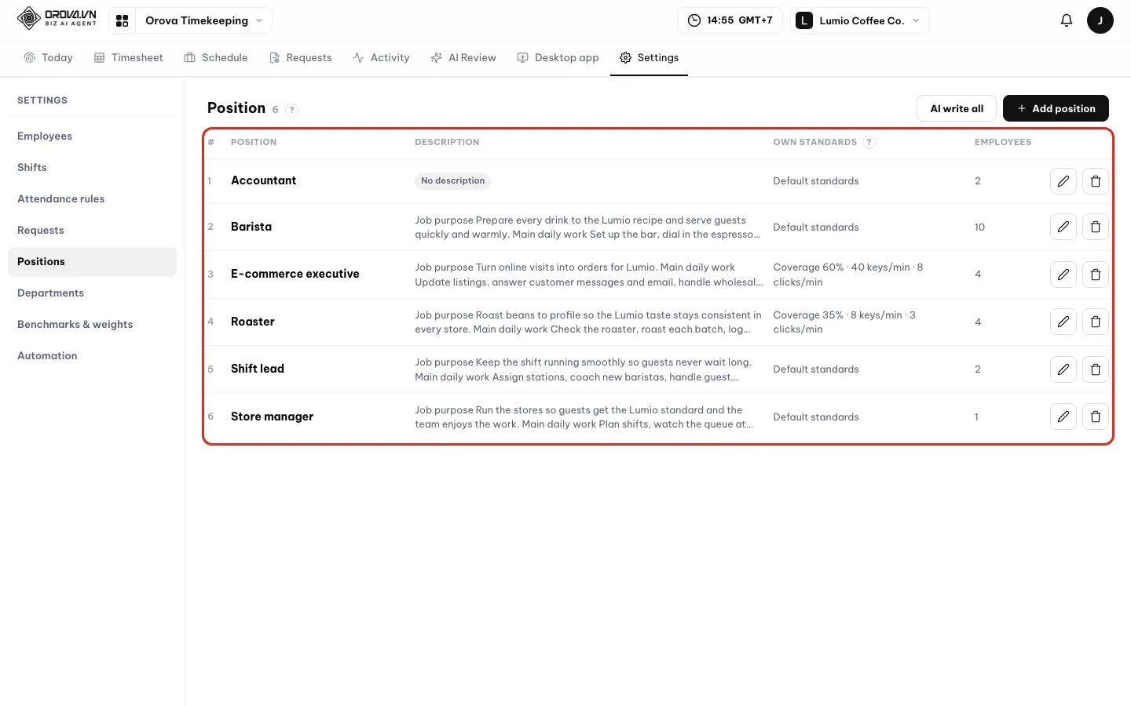Delete the Shift lead position
1131x706 pixels.
tap(1095, 369)
